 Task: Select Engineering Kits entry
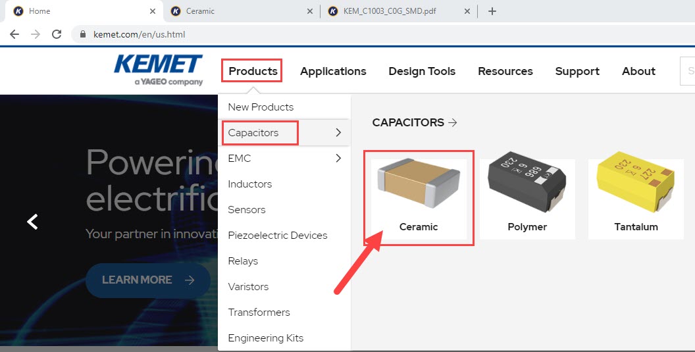point(284,338)
